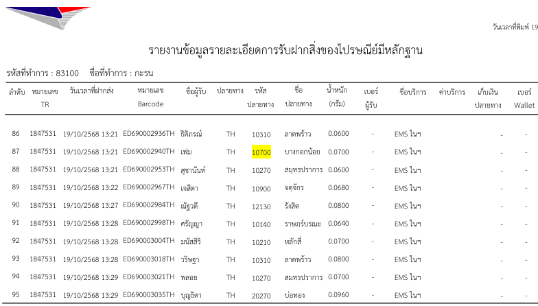Select barcode ED690002967TH

[148, 187]
